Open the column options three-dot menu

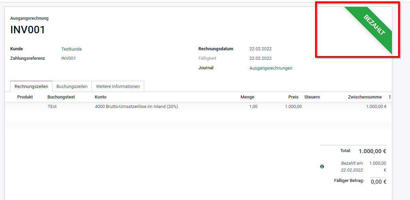390,97
